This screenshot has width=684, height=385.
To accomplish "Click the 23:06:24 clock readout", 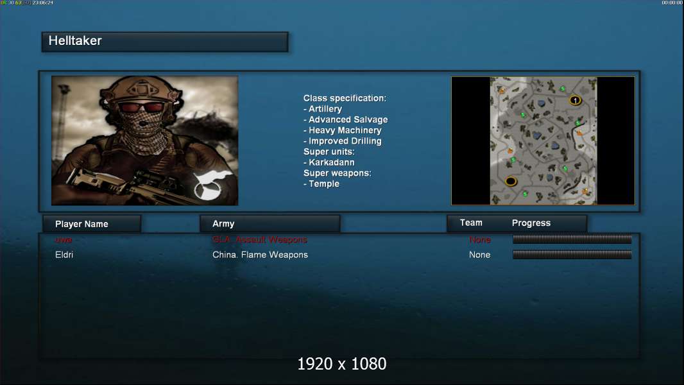I will [x=43, y=3].
